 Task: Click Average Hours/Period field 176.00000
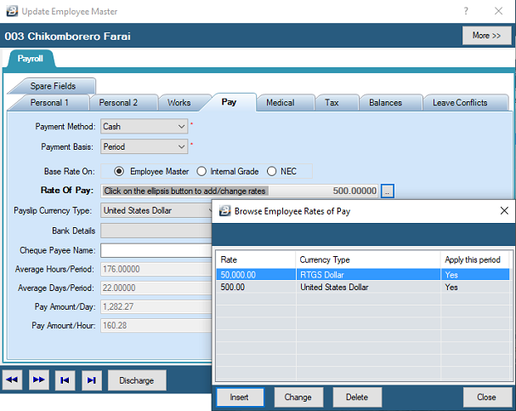tap(156, 269)
